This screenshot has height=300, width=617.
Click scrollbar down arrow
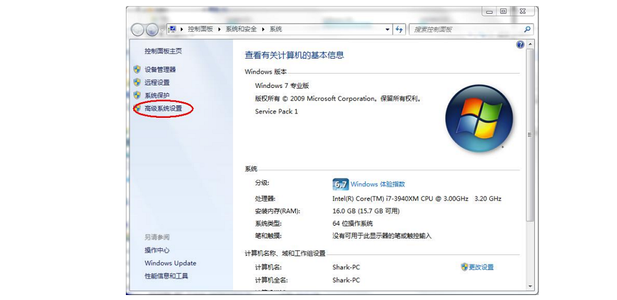pos(530,286)
